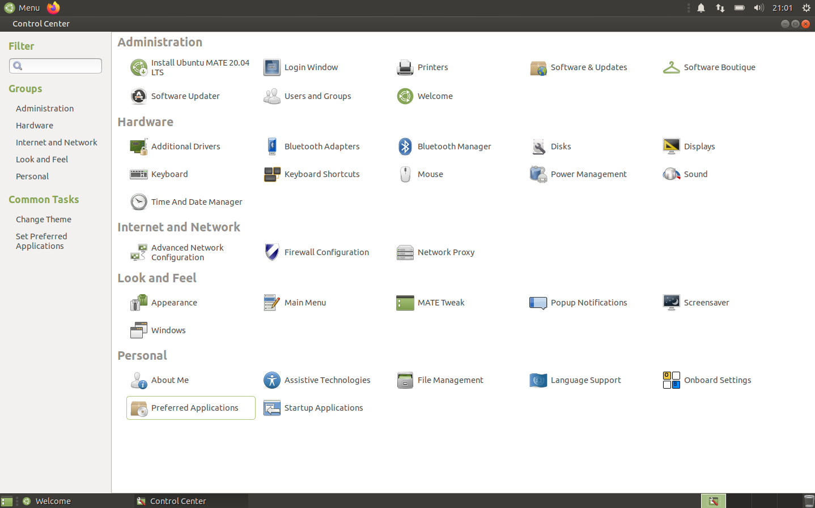Open Time And Date Manager icon

click(x=139, y=202)
